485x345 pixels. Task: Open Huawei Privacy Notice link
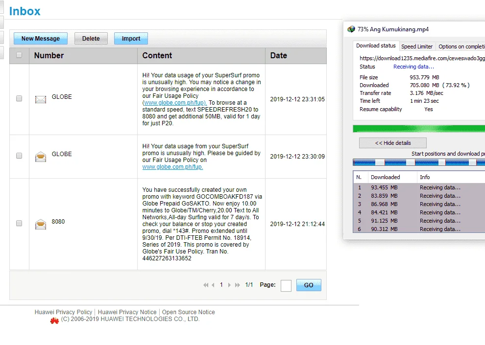tap(127, 312)
